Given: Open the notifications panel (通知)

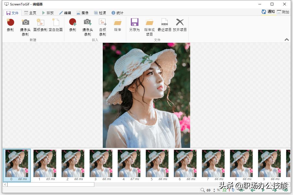Looking at the screenshot, I should 267,12.
